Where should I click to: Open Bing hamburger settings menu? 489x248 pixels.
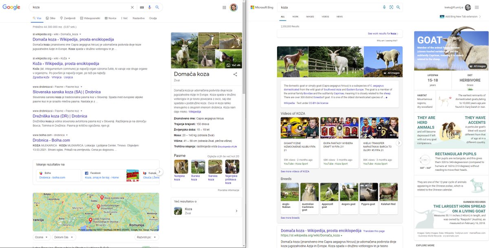477,7
